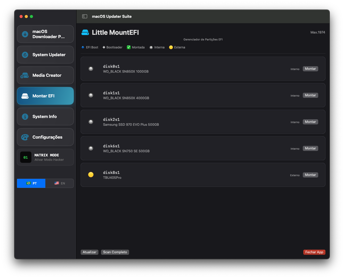Run Scan Completo

(x=115, y=252)
